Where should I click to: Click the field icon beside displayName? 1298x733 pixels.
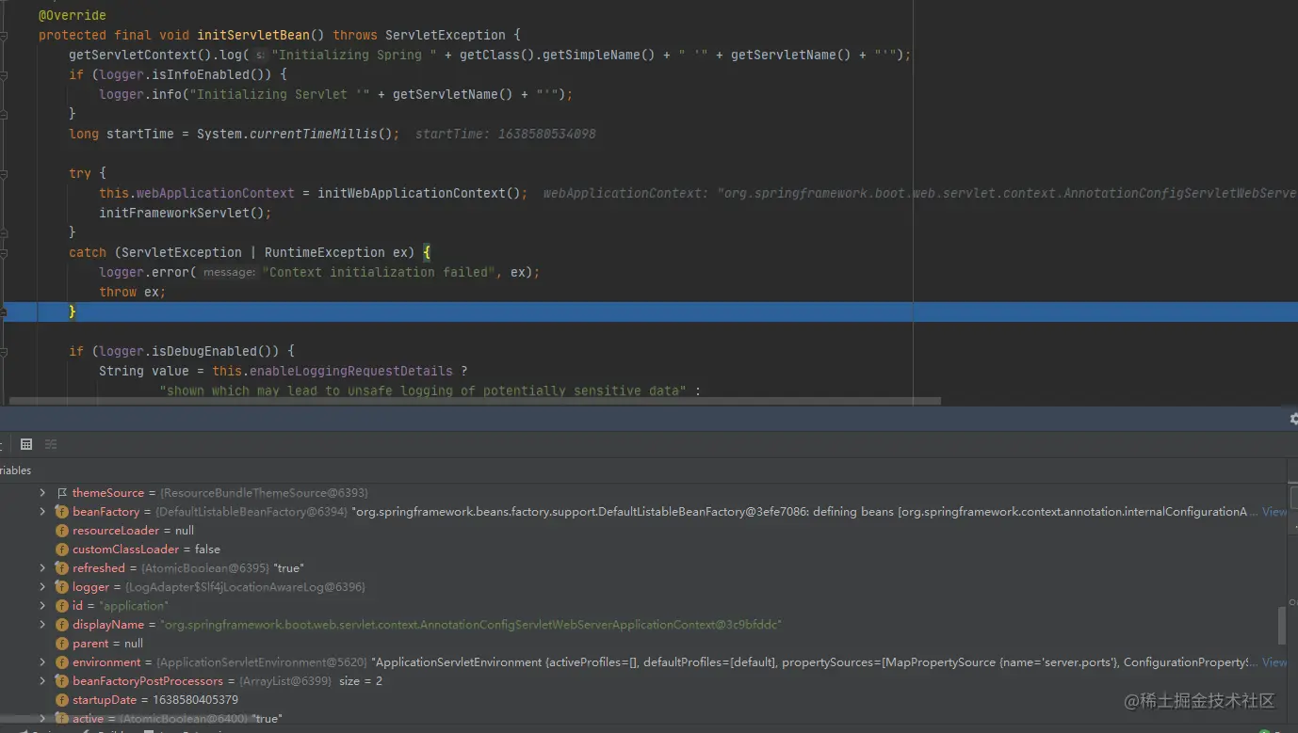(x=62, y=625)
